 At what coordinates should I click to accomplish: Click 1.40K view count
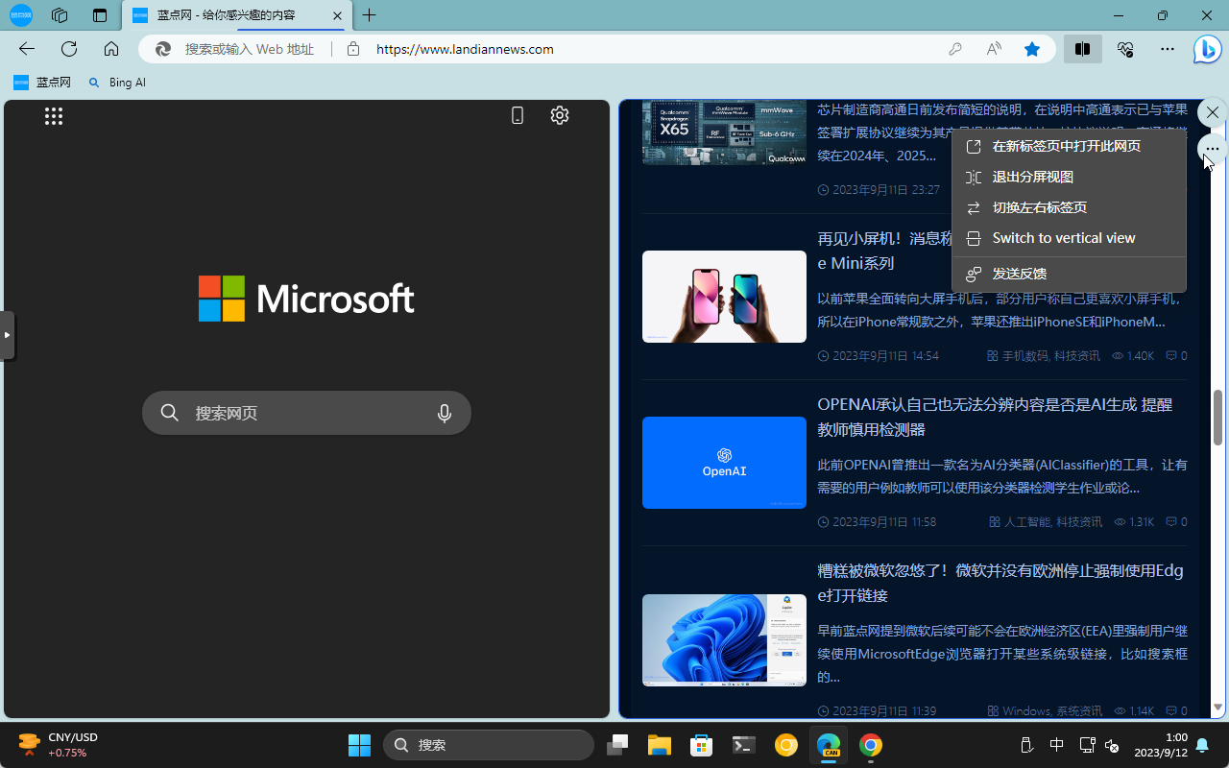pyautogui.click(x=1133, y=355)
